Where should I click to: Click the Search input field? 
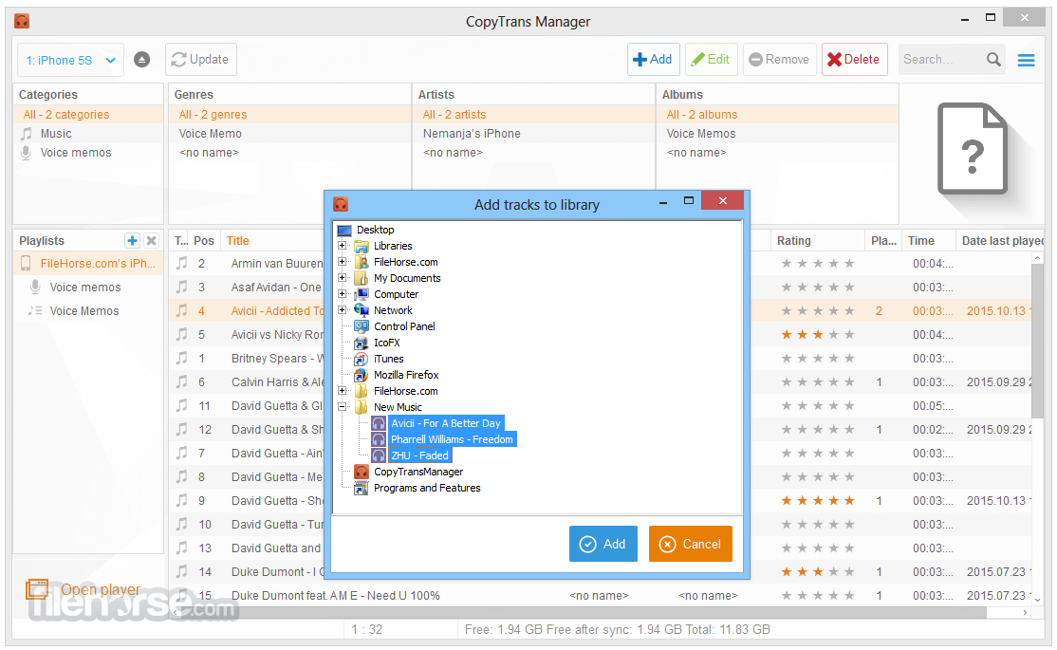click(x=941, y=60)
